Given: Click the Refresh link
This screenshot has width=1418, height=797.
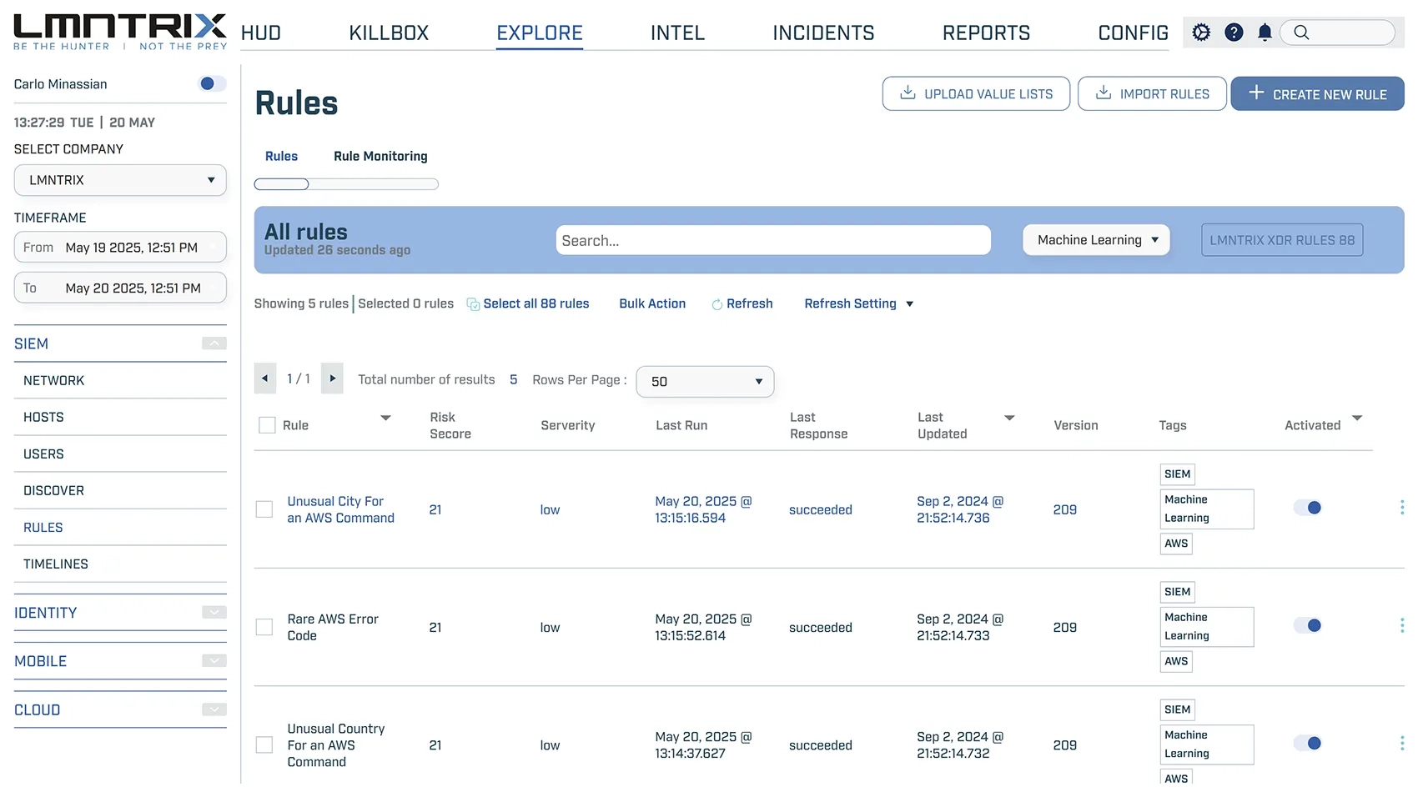Looking at the screenshot, I should [742, 303].
